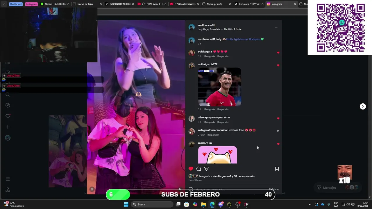Like the comment by yoisisegura
Viewport: 372px width, 209px height.
(278, 53)
